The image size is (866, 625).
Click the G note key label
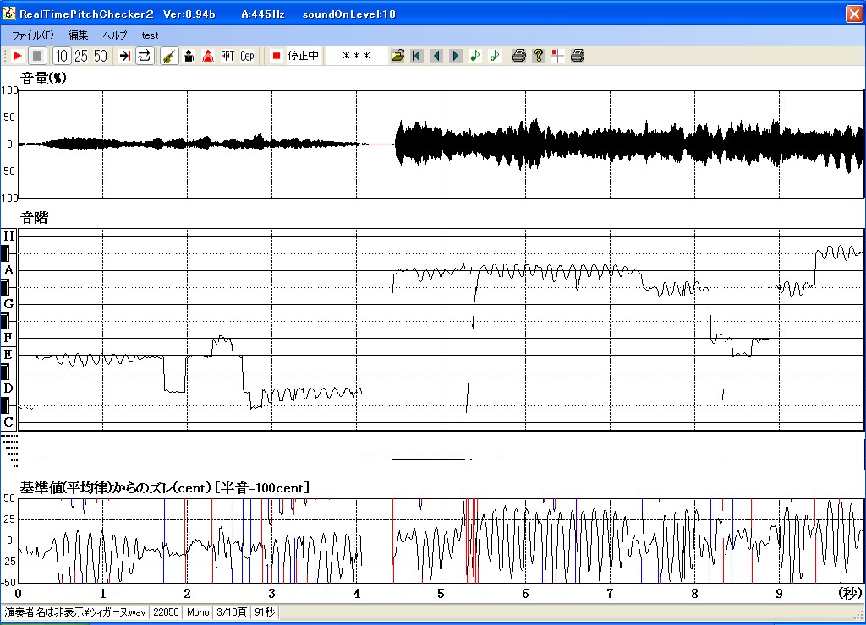coord(8,304)
